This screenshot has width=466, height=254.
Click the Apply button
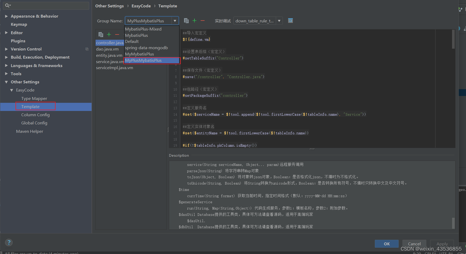(x=442, y=244)
